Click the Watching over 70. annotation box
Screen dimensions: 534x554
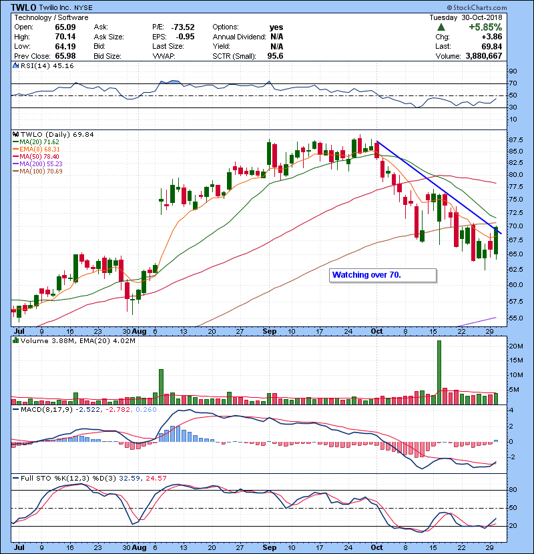click(x=382, y=275)
